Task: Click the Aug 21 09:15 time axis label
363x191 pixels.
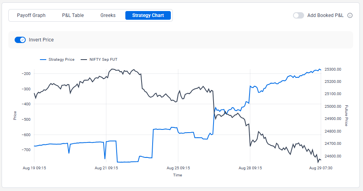Action: (x=106, y=168)
